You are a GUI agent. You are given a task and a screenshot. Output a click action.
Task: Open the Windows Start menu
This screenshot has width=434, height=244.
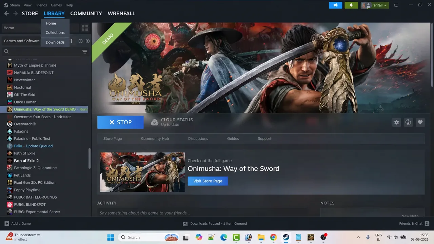pos(111,237)
